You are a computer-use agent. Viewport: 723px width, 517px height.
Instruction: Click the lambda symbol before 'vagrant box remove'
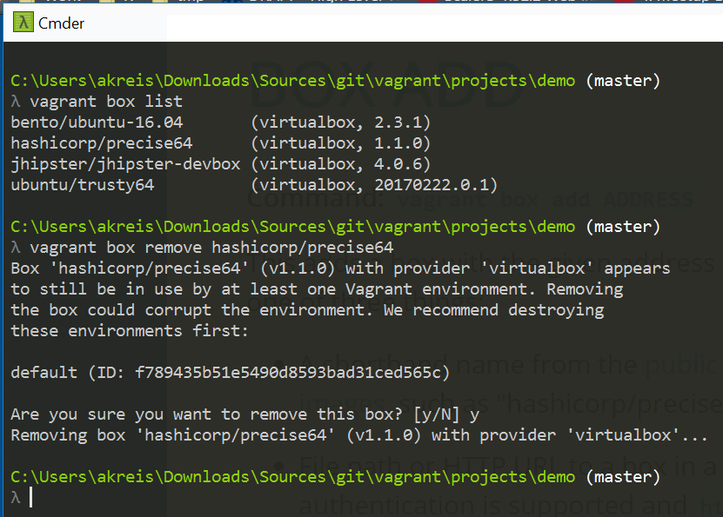[x=16, y=248]
